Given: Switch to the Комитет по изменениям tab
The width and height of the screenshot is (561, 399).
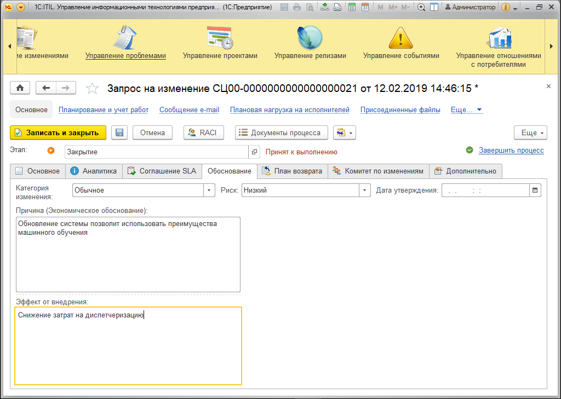Looking at the screenshot, I should pos(378,171).
